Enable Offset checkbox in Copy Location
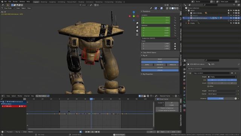The height and width of the screenshot is (136, 241). pos(208,87)
